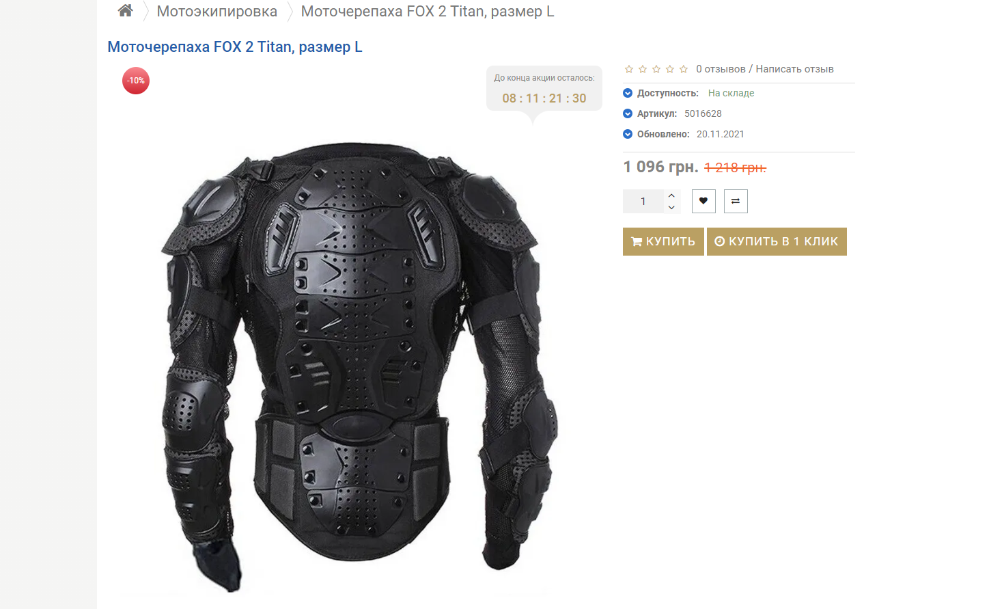
Task: Increase quantity with up arrow
Action: click(671, 195)
